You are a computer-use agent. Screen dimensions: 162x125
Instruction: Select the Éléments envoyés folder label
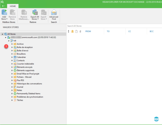click(x=25, y=67)
